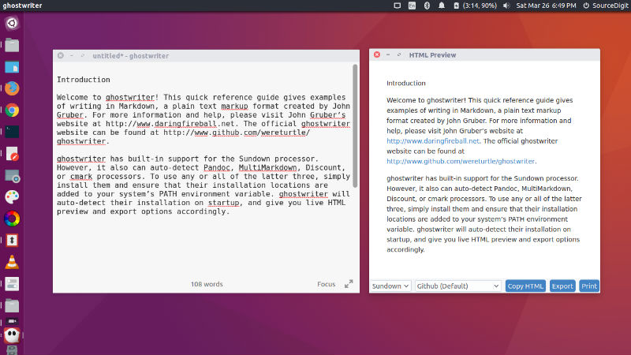Launch VLC media player from launcher
Viewport: 631px width, 355px height.
12,262
